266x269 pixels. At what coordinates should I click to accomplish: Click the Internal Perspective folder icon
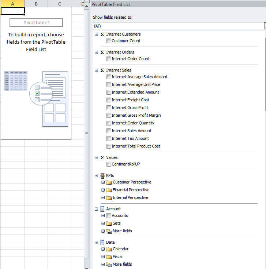coord(109,198)
